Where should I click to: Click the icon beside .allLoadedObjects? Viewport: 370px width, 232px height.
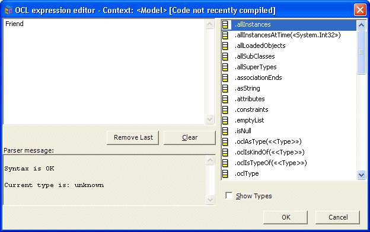click(x=225, y=46)
